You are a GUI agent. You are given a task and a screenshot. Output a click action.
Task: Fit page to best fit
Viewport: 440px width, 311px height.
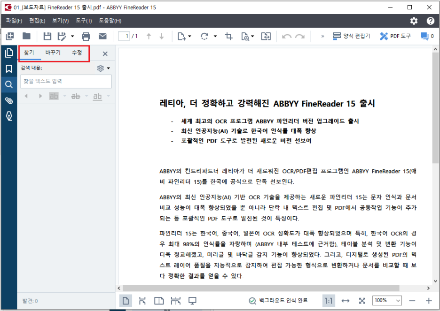coord(362,301)
